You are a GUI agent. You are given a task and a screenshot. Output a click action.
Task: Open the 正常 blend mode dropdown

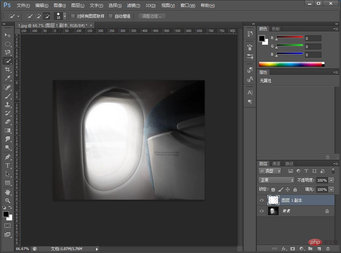pyautogui.click(x=276, y=180)
